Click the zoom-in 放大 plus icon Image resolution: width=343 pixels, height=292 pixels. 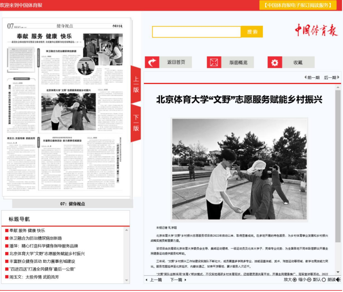click(x=295, y=280)
